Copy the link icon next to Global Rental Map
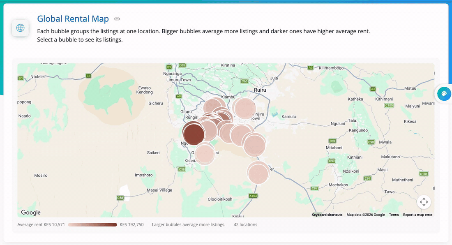This screenshot has width=452, height=245. (117, 19)
